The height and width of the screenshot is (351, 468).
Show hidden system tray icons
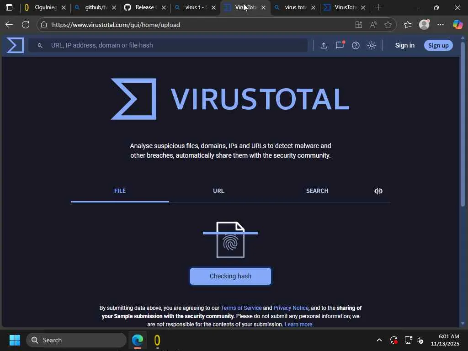(379, 340)
